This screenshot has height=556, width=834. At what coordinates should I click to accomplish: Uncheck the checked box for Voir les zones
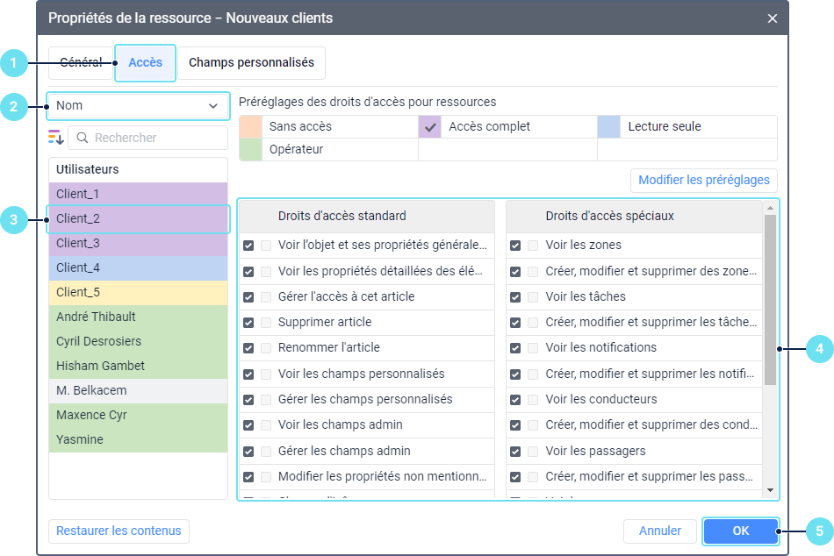tap(515, 246)
